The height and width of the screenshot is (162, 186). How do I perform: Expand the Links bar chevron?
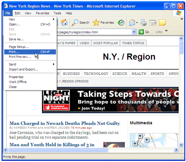pos(166,31)
